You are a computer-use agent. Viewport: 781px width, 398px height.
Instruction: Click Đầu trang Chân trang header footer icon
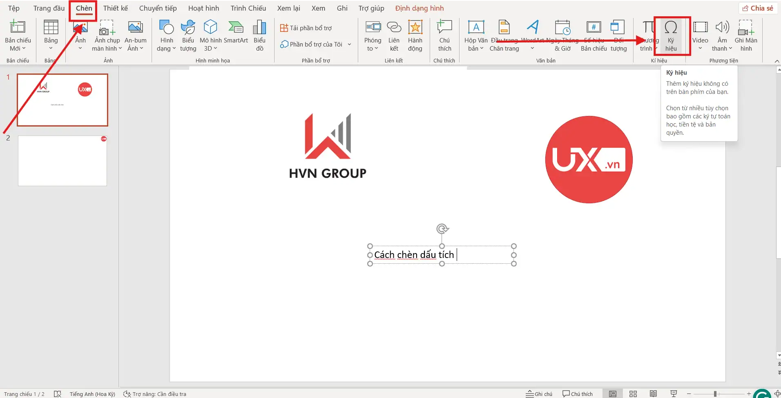(x=504, y=27)
